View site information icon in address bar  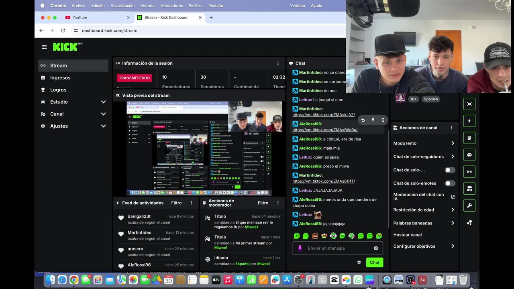tap(75, 31)
